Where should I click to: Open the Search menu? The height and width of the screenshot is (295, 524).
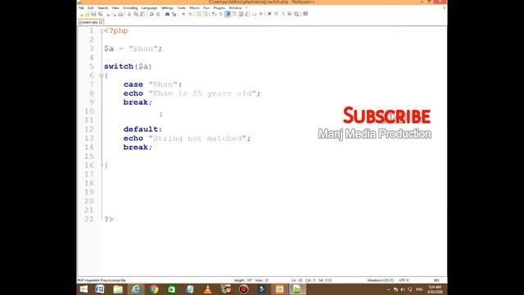click(x=103, y=7)
